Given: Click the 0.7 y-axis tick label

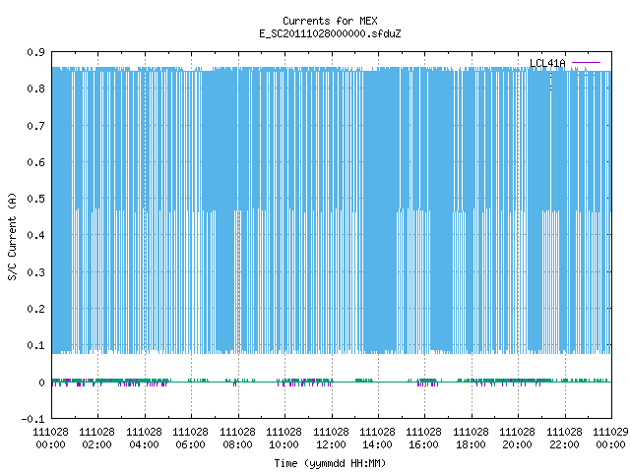Looking at the screenshot, I should tap(35, 126).
